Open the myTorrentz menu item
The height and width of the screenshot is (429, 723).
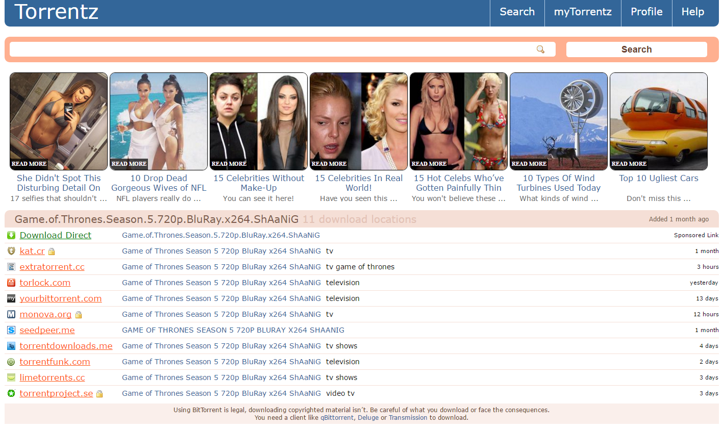(583, 12)
